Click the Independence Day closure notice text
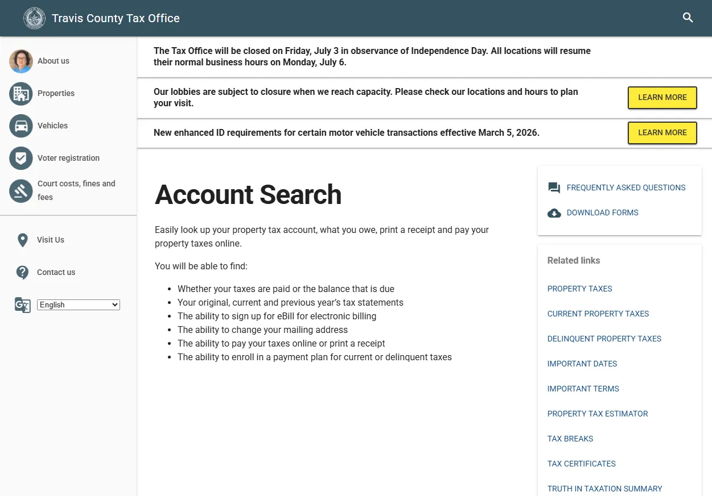Screen dimensions: 712x496 372,57
